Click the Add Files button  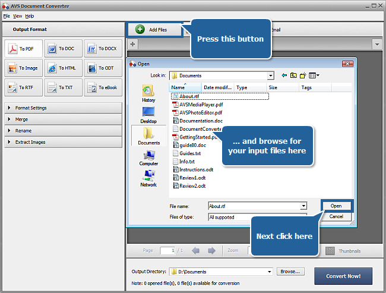pos(155,30)
